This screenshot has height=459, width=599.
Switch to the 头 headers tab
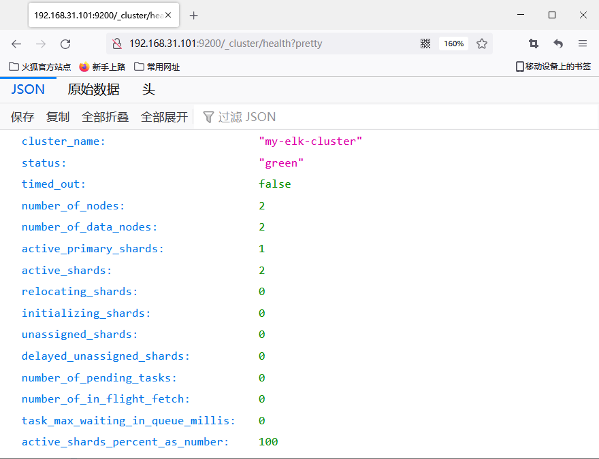[x=148, y=90]
